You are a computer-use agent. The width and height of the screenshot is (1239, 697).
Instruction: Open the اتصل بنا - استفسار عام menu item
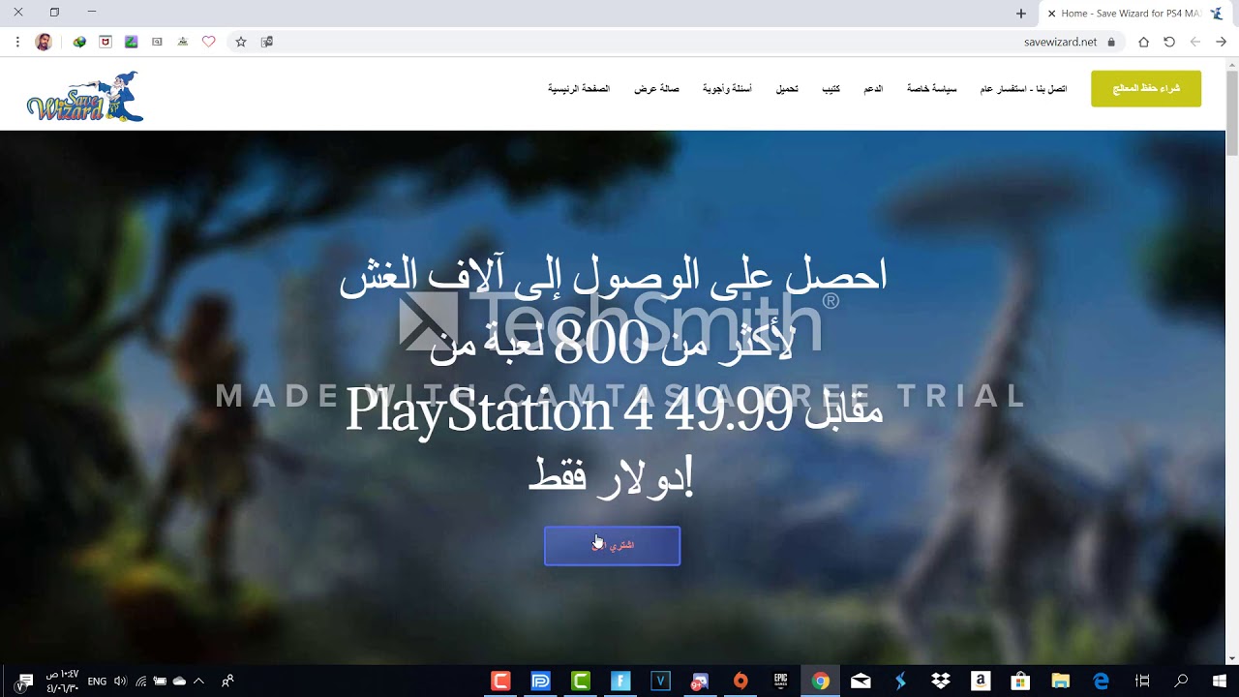point(1024,89)
